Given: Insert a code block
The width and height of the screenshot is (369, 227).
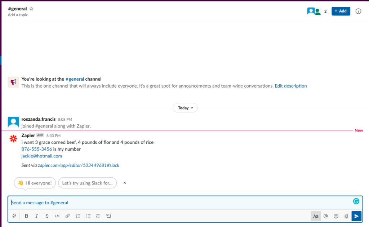Looking at the screenshot, I should coord(108,216).
